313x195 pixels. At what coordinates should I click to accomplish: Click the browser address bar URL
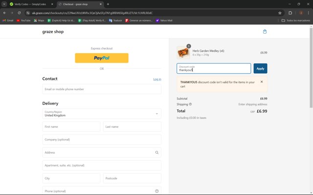[92, 13]
